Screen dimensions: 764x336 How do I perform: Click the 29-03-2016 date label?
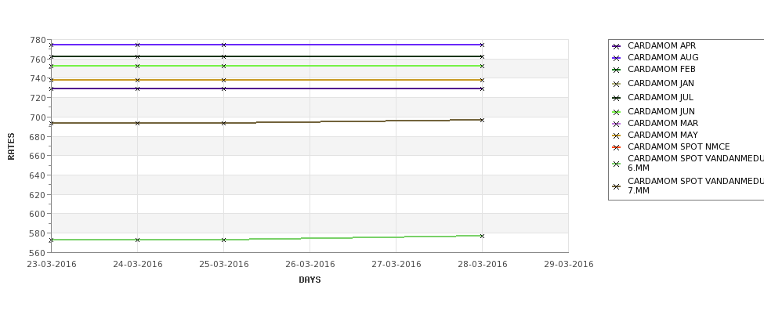pyautogui.click(x=569, y=265)
